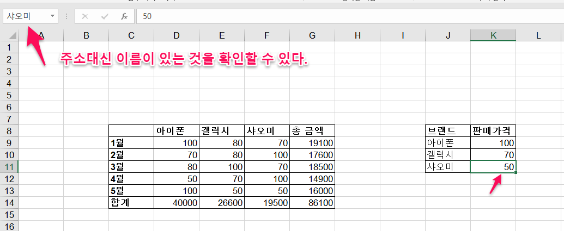The height and width of the screenshot is (231, 564).
Task: Click cell with total 14900
Action: [312, 179]
